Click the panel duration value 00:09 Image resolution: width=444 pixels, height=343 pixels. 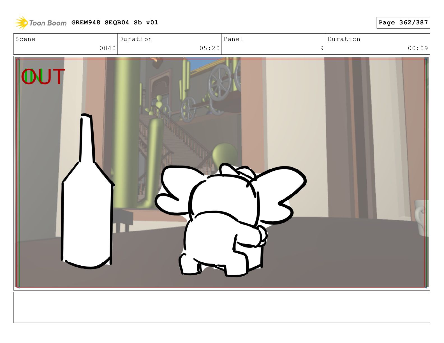point(418,48)
